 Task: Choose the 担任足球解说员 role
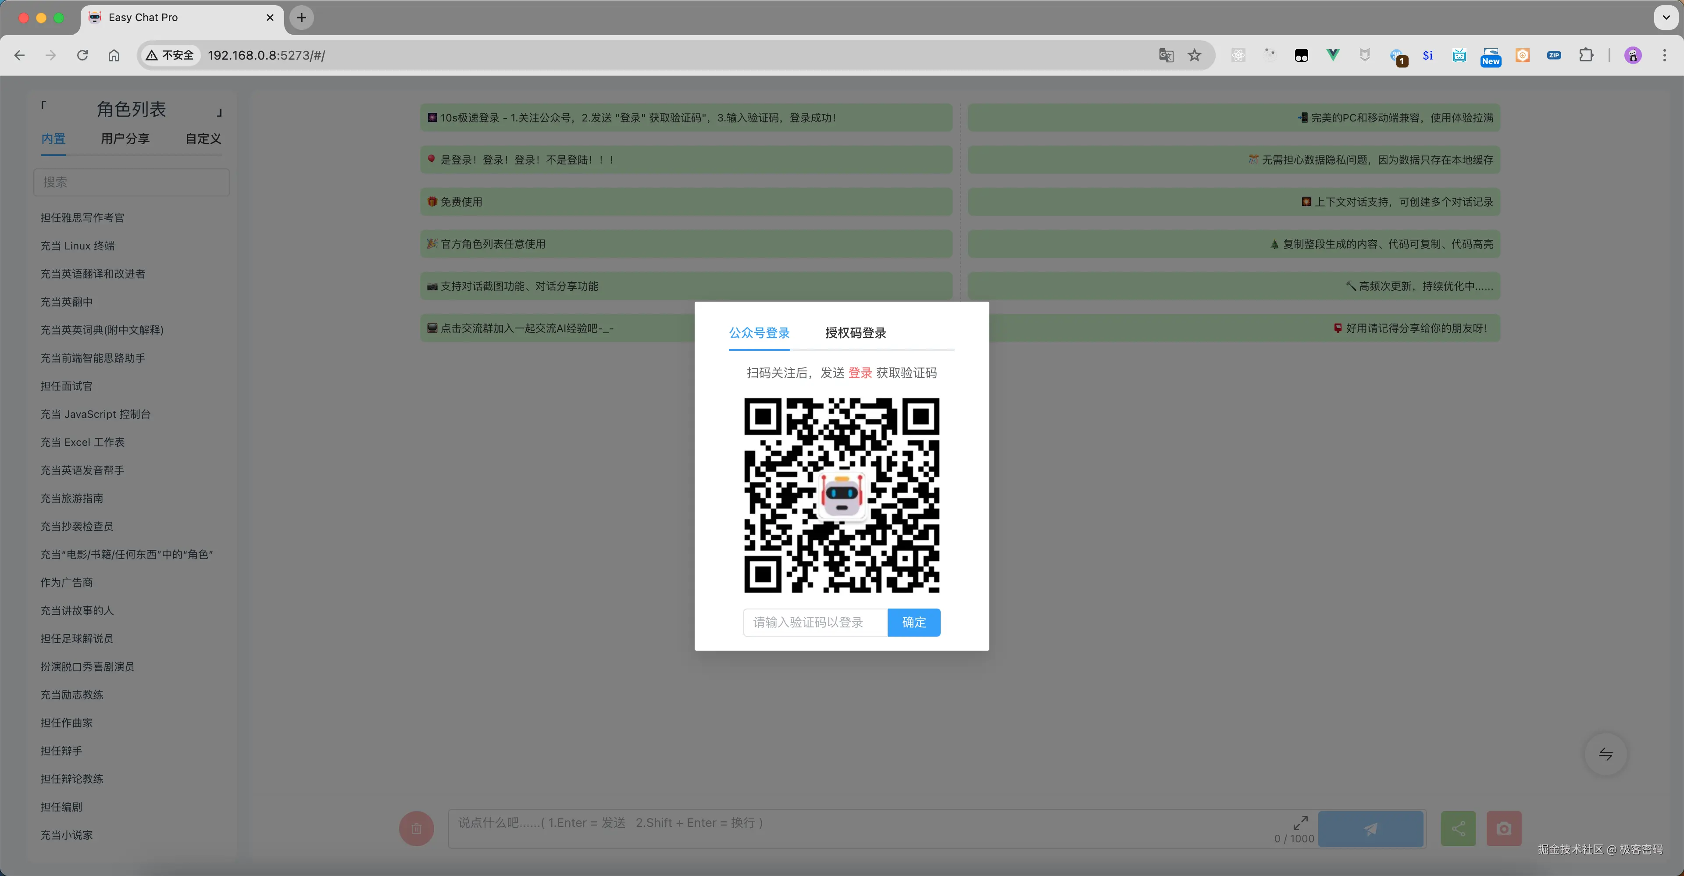pos(77,639)
